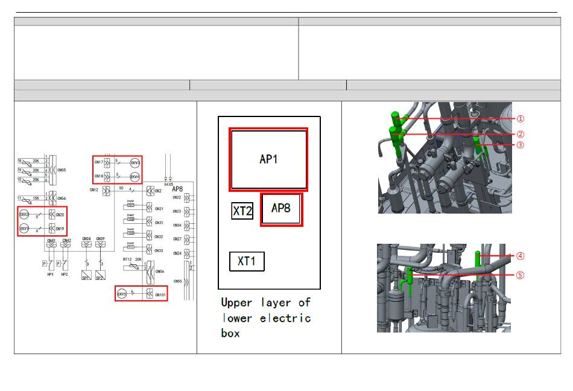Image resolution: width=573 pixels, height=391 pixels.
Task: Click the SP1 pressure sensor box
Action: pos(86,275)
